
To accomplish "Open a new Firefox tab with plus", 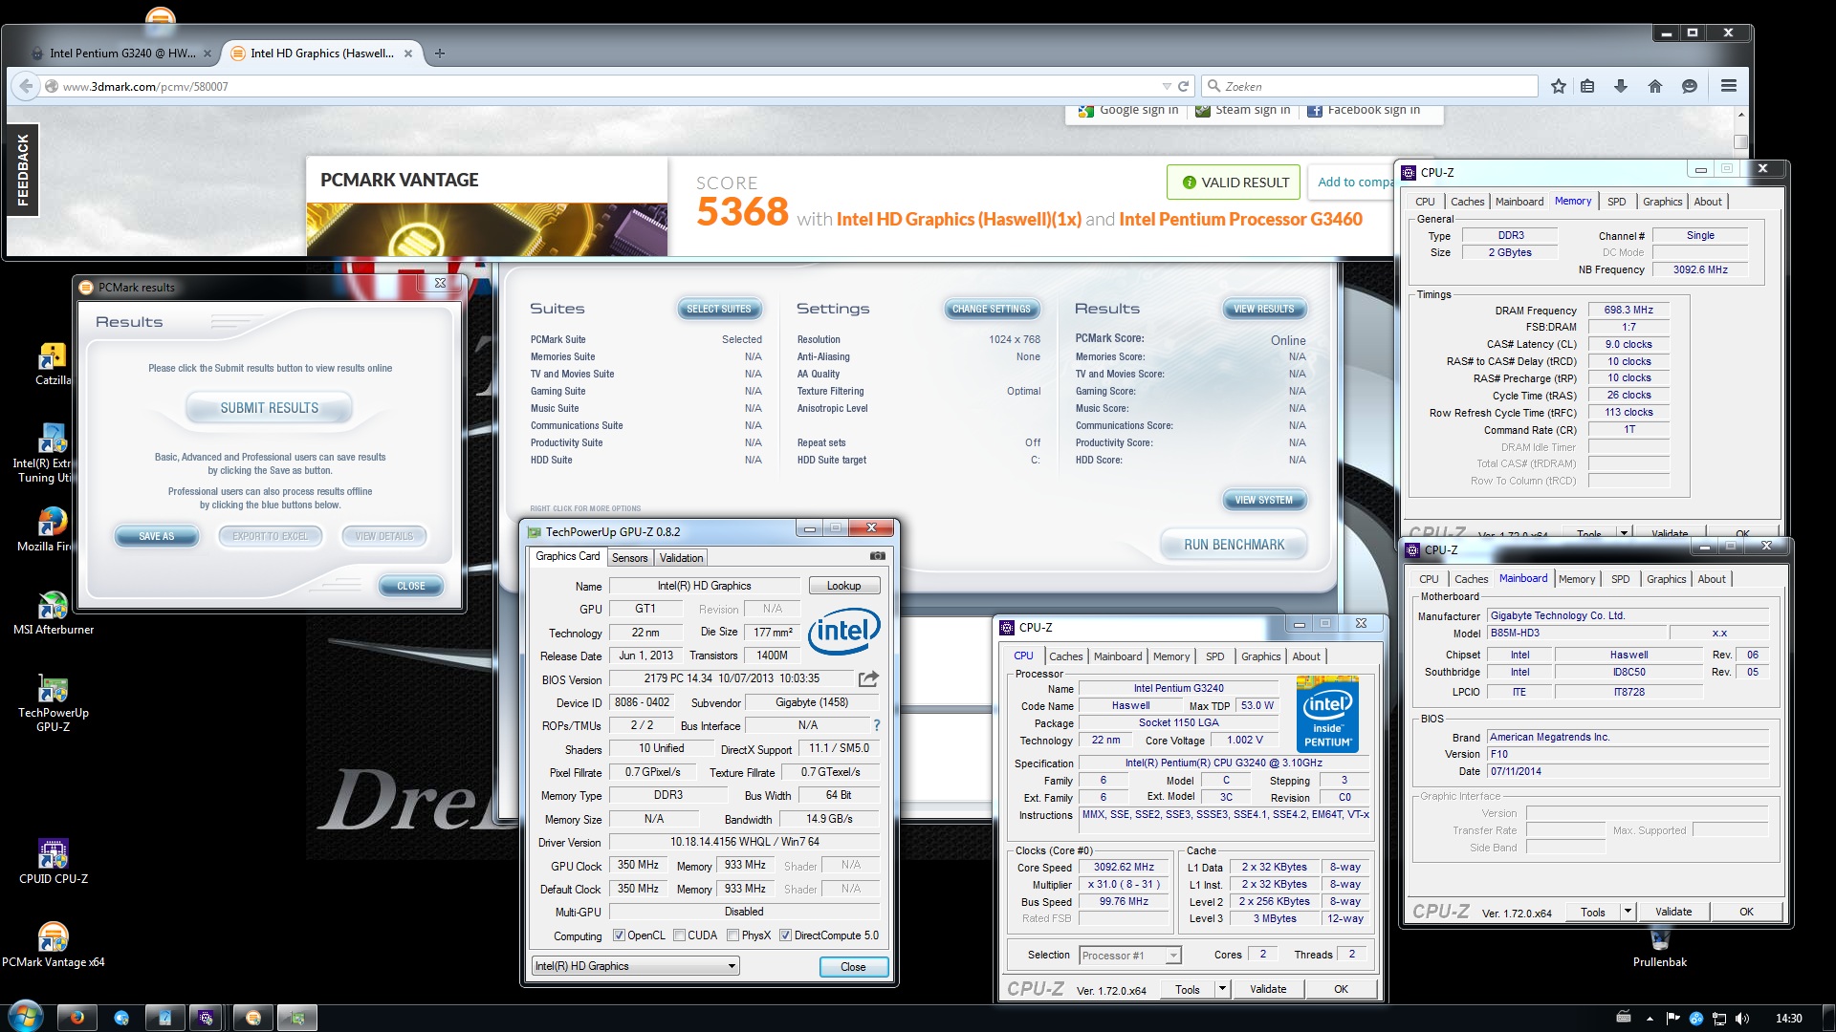I will (440, 54).
